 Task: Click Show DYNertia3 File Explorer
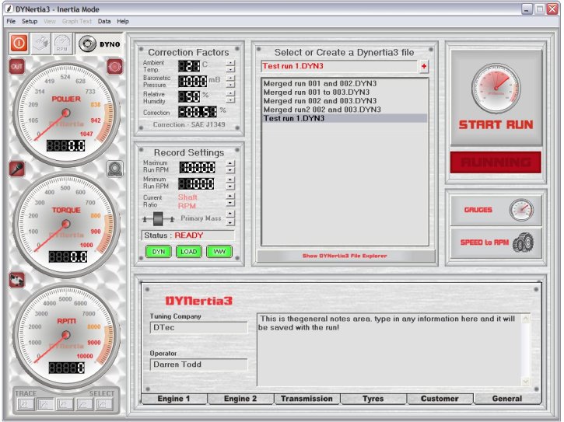pyautogui.click(x=345, y=256)
